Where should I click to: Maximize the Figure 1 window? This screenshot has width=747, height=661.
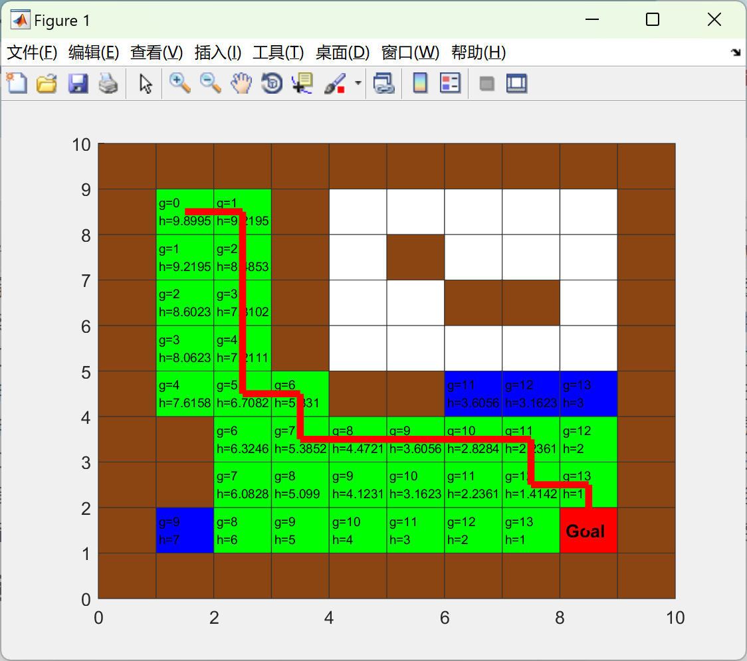click(652, 19)
